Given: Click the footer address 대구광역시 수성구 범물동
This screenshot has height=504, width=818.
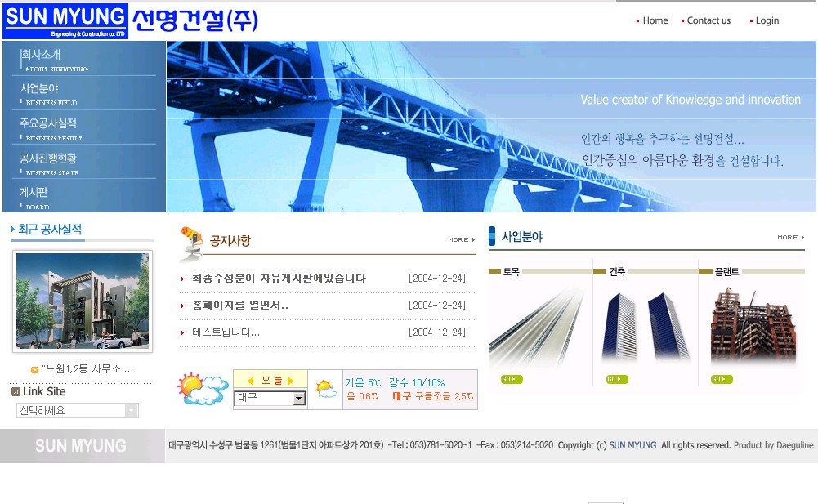Looking at the screenshot, I should point(276,445).
